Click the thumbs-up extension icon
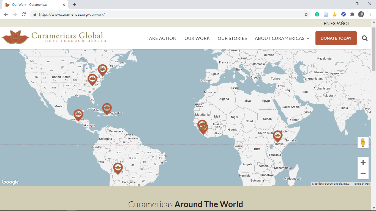 pyautogui.click(x=335, y=14)
